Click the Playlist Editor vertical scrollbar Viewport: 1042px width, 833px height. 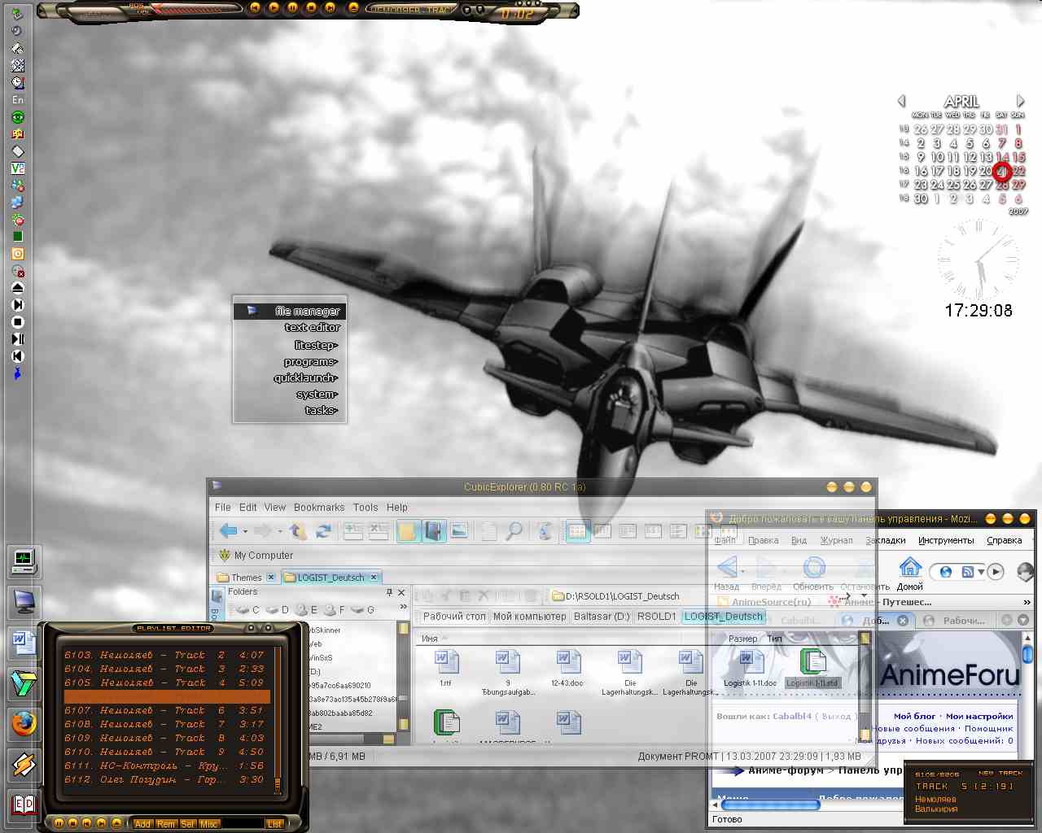(x=278, y=720)
